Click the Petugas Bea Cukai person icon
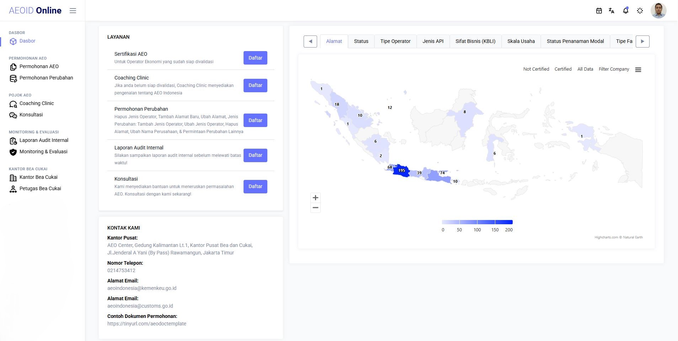 tap(13, 189)
